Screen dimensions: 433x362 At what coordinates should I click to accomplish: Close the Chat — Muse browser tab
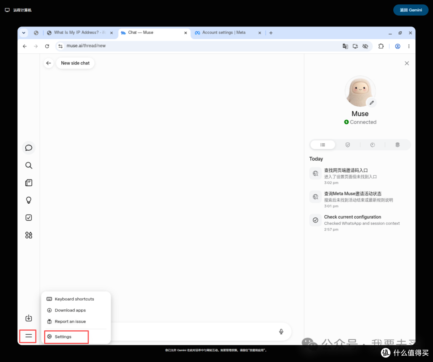(186, 33)
